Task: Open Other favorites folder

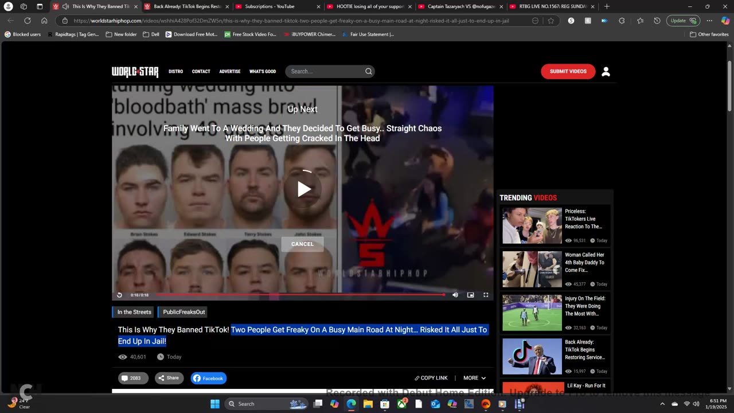Action: [x=709, y=34]
